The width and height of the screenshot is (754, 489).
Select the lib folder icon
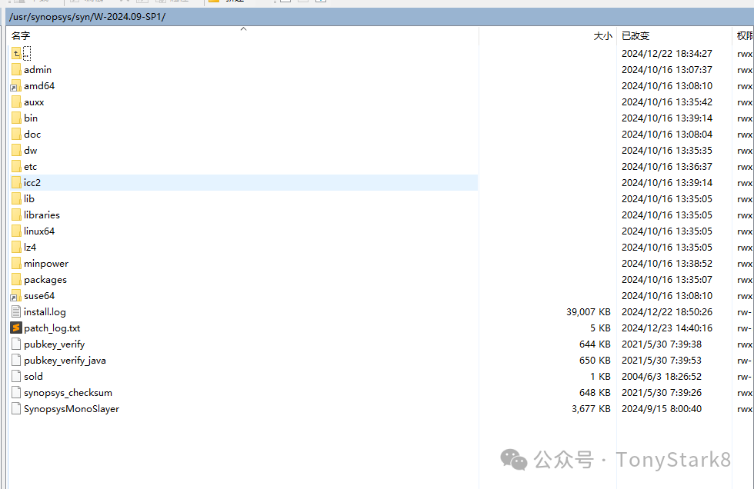(x=16, y=199)
